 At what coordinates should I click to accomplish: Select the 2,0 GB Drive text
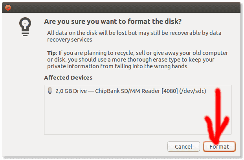point(71,91)
